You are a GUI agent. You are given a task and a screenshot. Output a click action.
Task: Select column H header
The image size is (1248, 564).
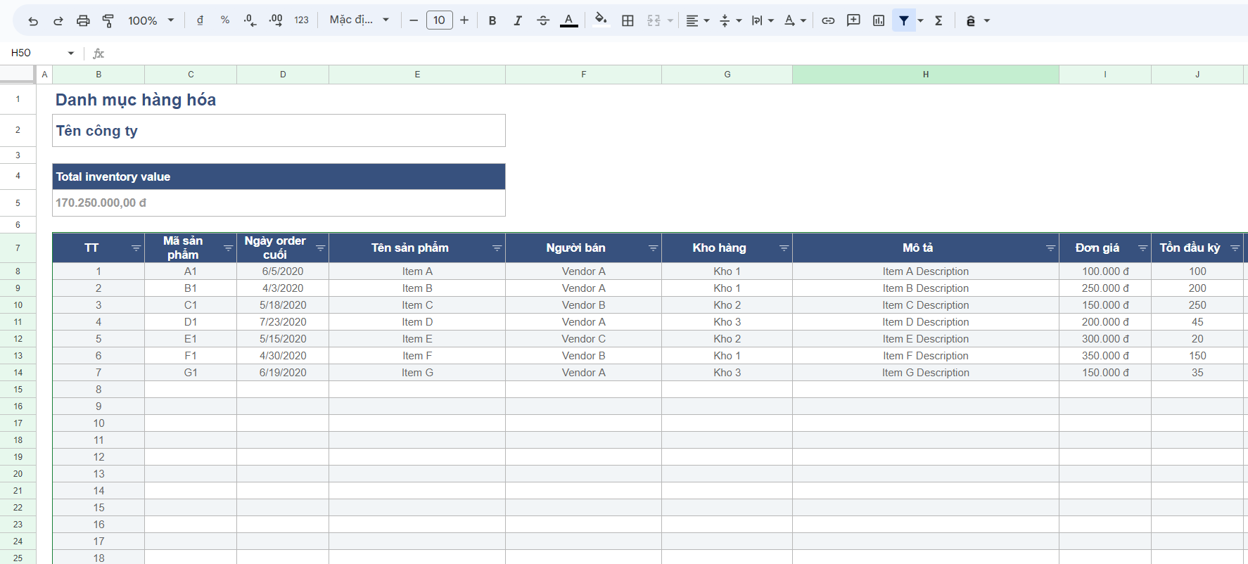[926, 75]
